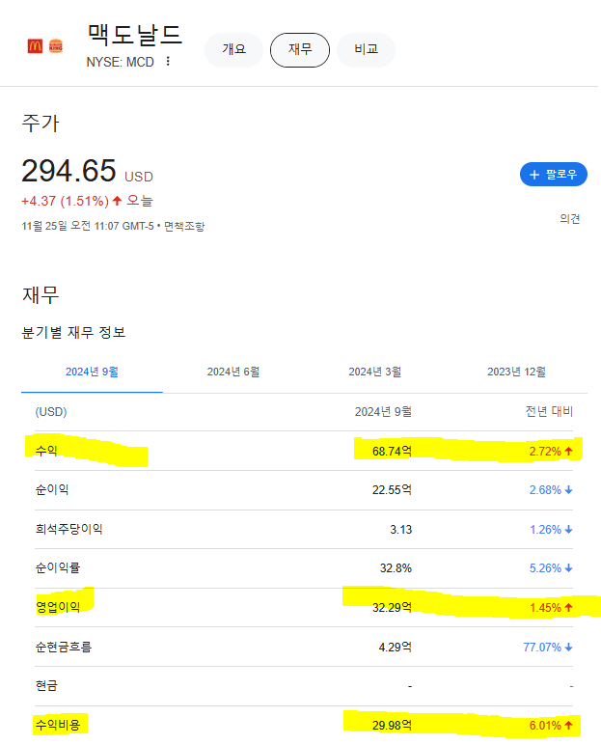Click the 맥도날드 company name

point(135,35)
